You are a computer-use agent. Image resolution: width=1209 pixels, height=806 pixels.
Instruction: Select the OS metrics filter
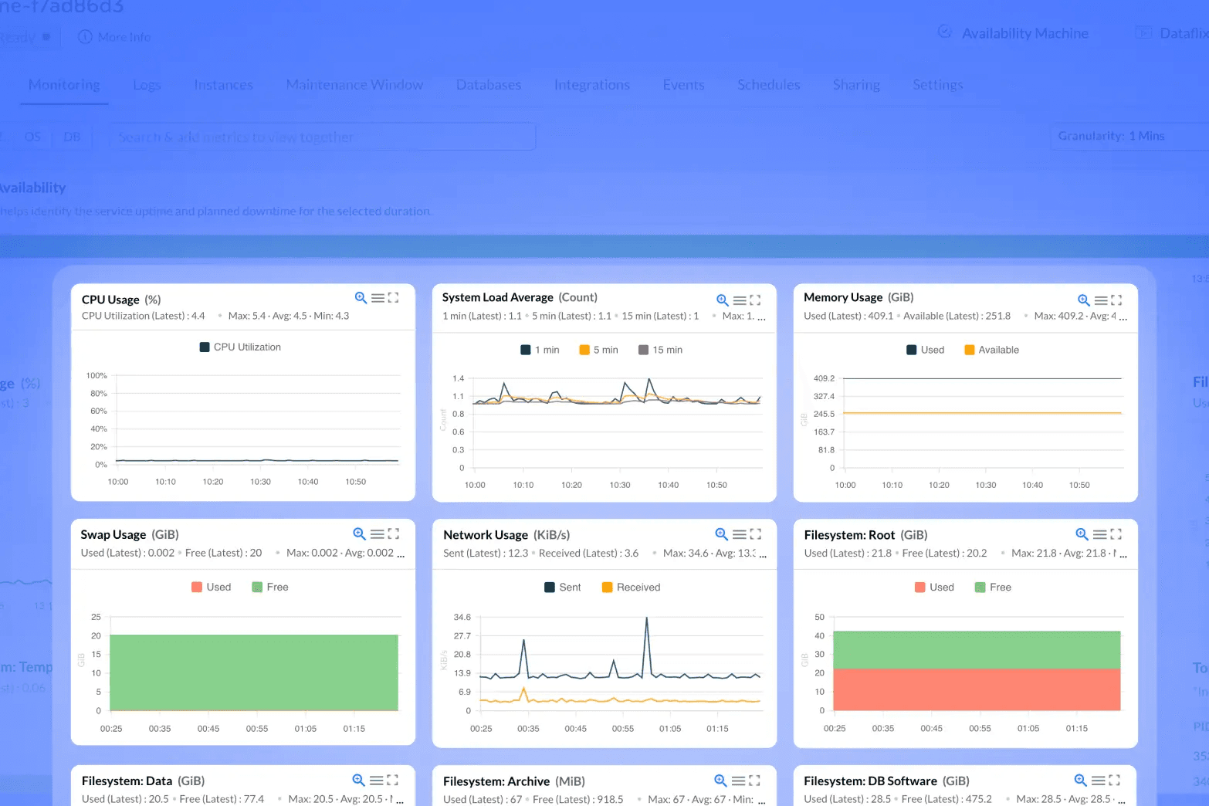(32, 137)
